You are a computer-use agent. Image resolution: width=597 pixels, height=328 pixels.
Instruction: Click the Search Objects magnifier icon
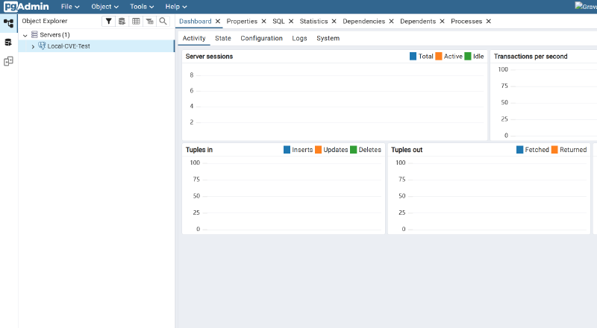[163, 22]
